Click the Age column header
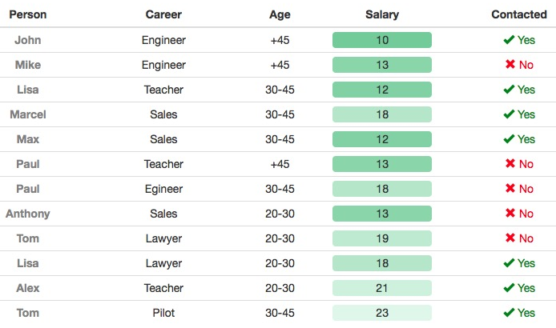The height and width of the screenshot is (328, 556). click(280, 14)
